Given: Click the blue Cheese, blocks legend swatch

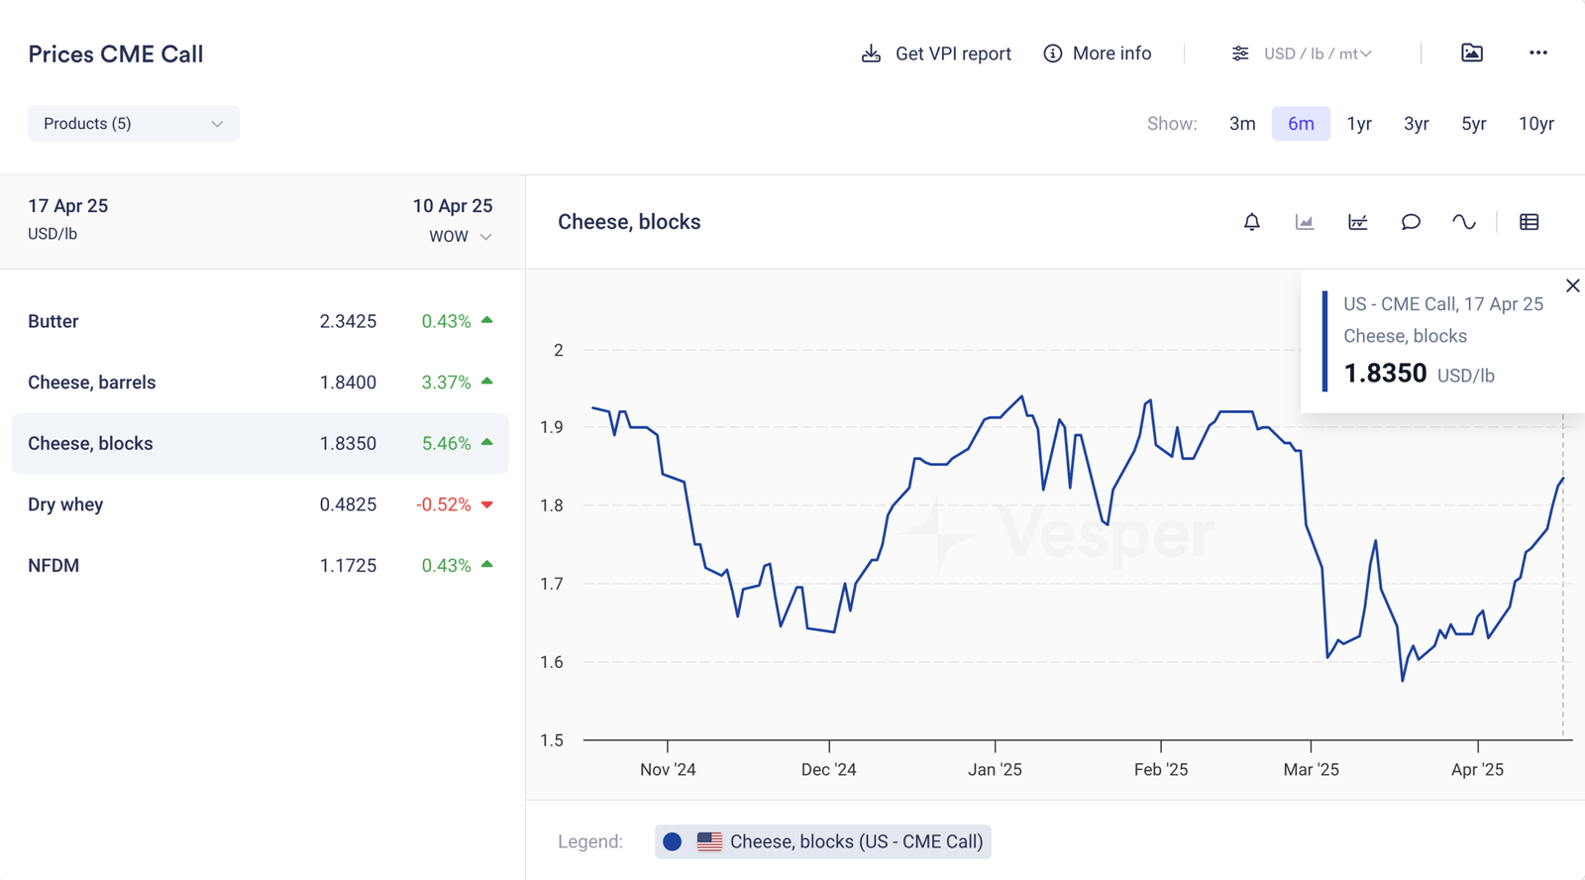Looking at the screenshot, I should coord(673,841).
